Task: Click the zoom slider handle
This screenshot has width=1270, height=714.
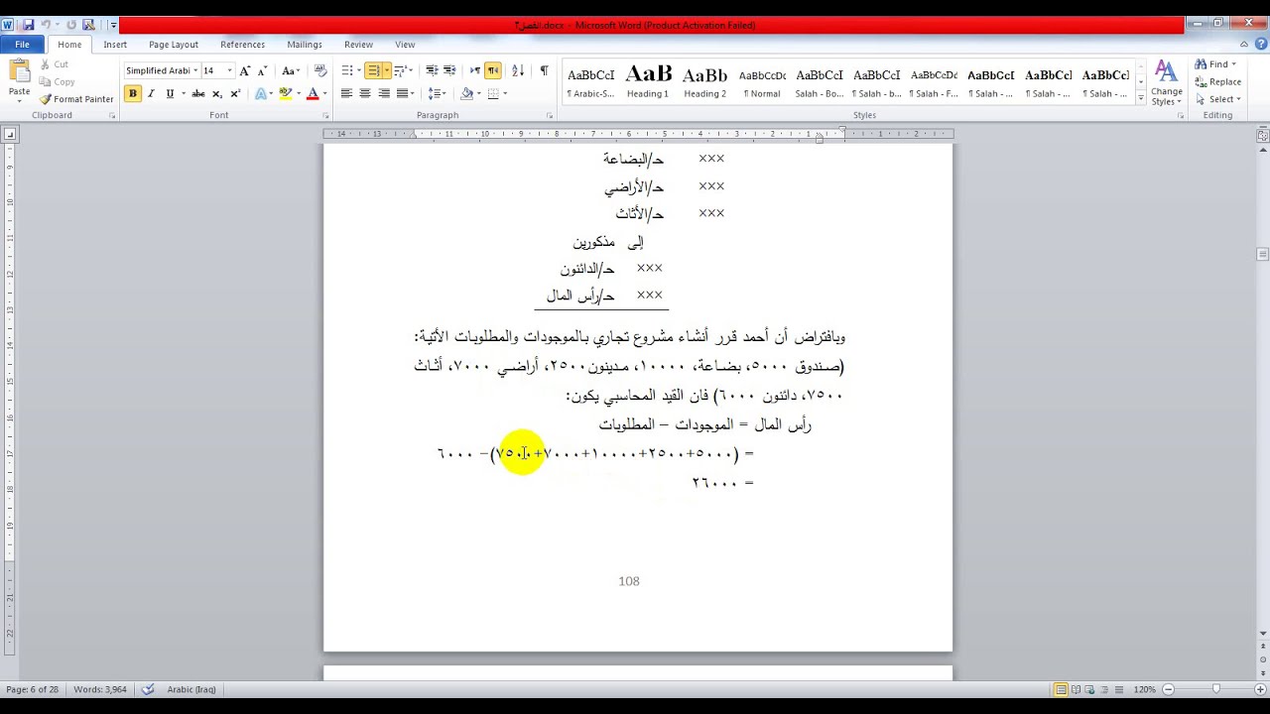Action: click(x=1215, y=689)
